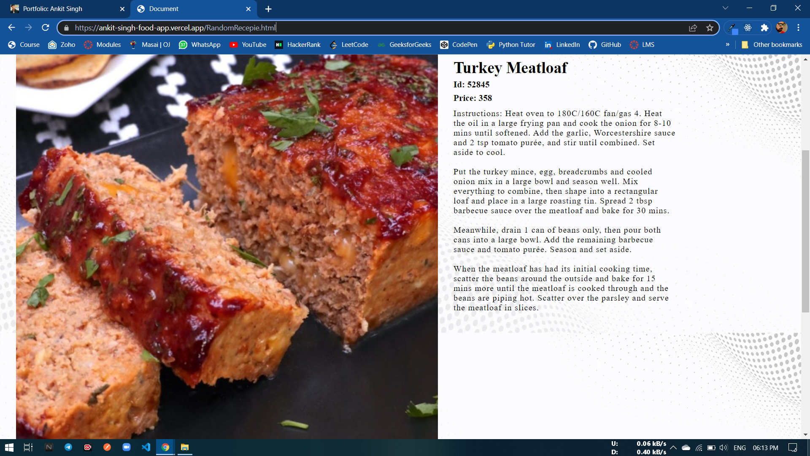
Task: Open the Other bookmarks folder
Action: 772,45
